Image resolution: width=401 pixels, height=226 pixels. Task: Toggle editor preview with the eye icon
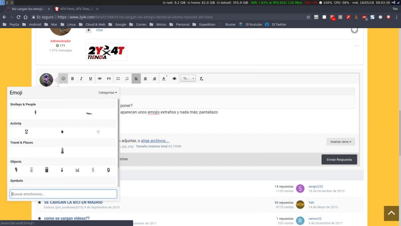[174, 79]
